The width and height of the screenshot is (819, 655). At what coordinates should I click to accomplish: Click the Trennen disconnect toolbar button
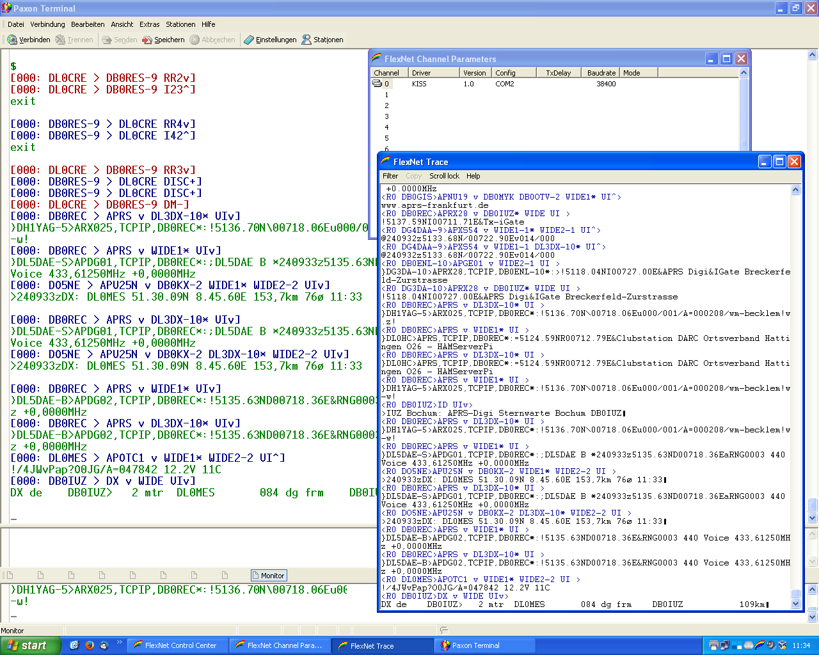[x=74, y=40]
